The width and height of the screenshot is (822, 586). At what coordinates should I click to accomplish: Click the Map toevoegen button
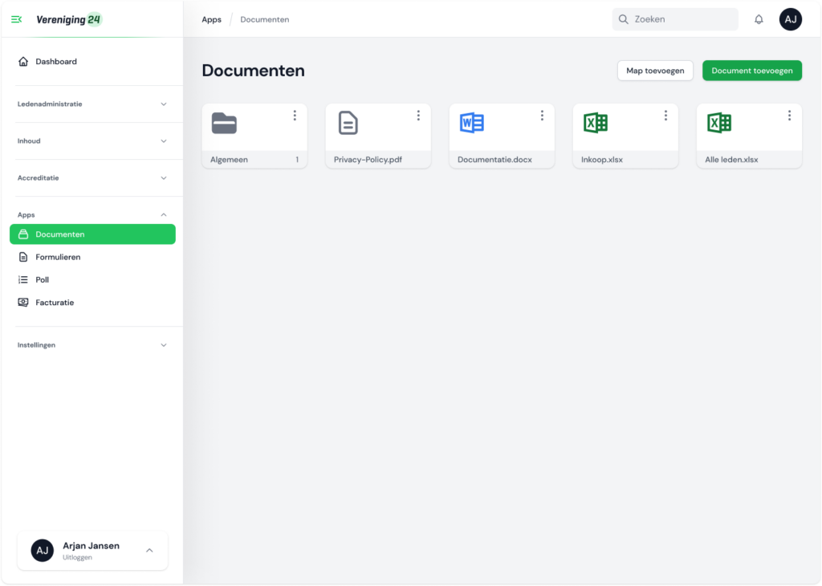click(x=655, y=71)
